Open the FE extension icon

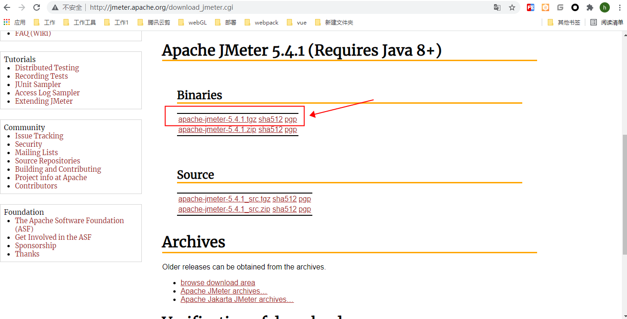[x=530, y=7]
